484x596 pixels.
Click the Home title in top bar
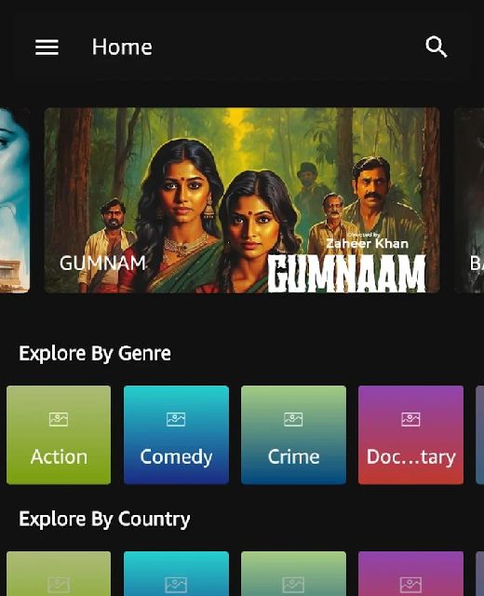122,47
